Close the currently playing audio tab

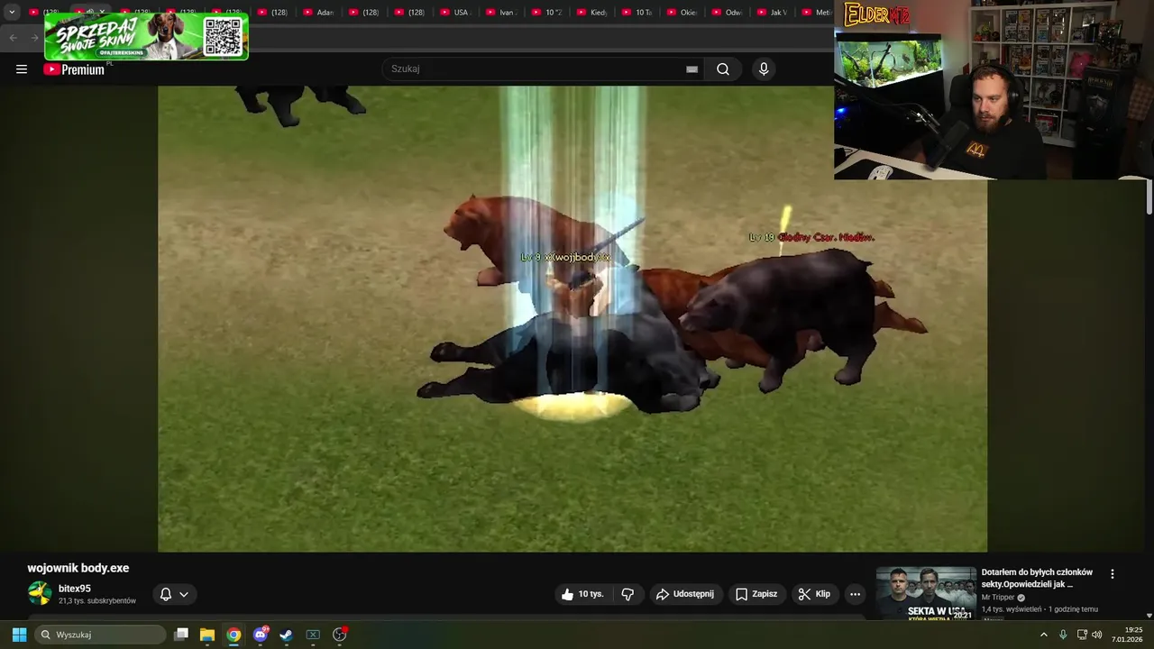[102, 13]
